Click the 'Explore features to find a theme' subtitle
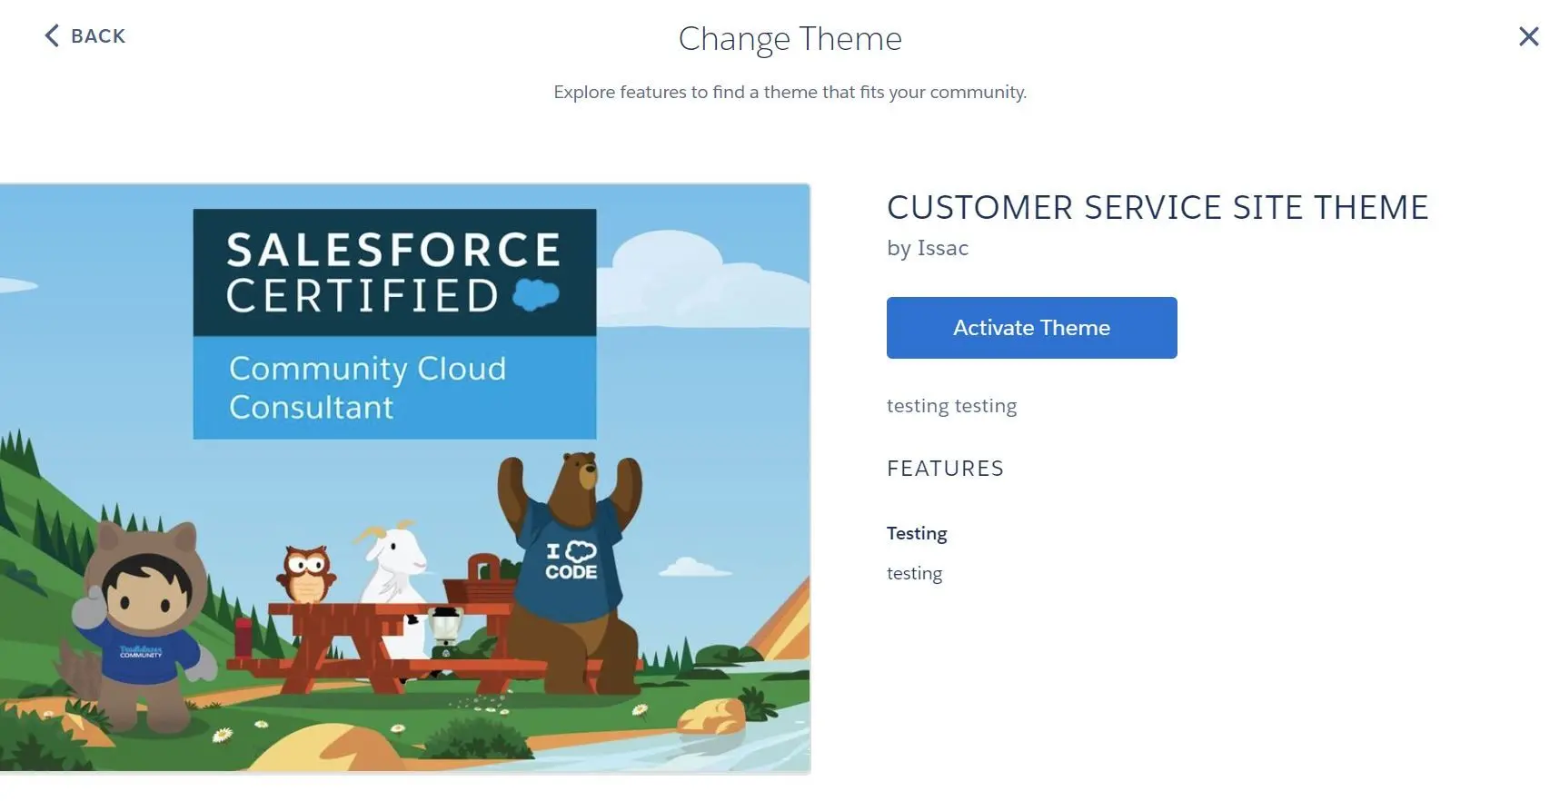Screen dimensions: 1560x801 click(790, 92)
